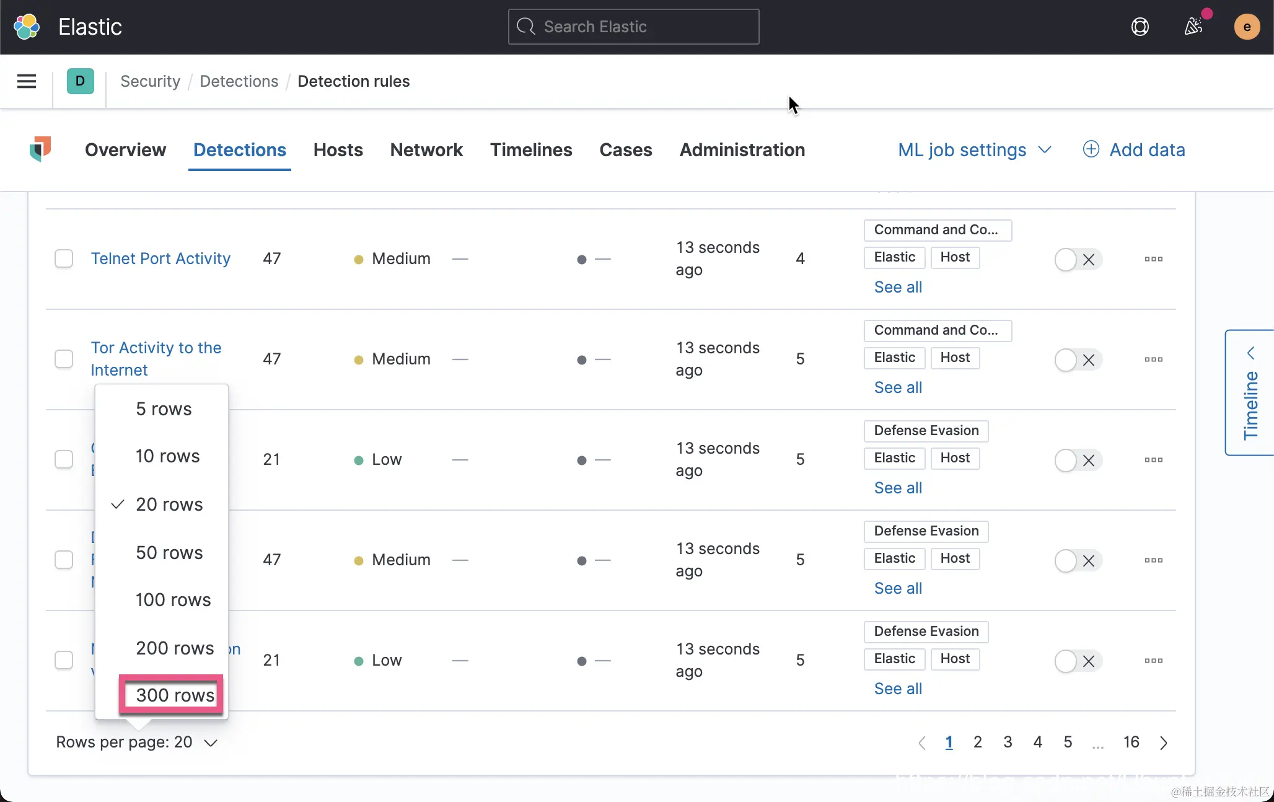Open actions menu for Telnet Port Activity
Image resolution: width=1274 pixels, height=802 pixels.
coord(1153,259)
